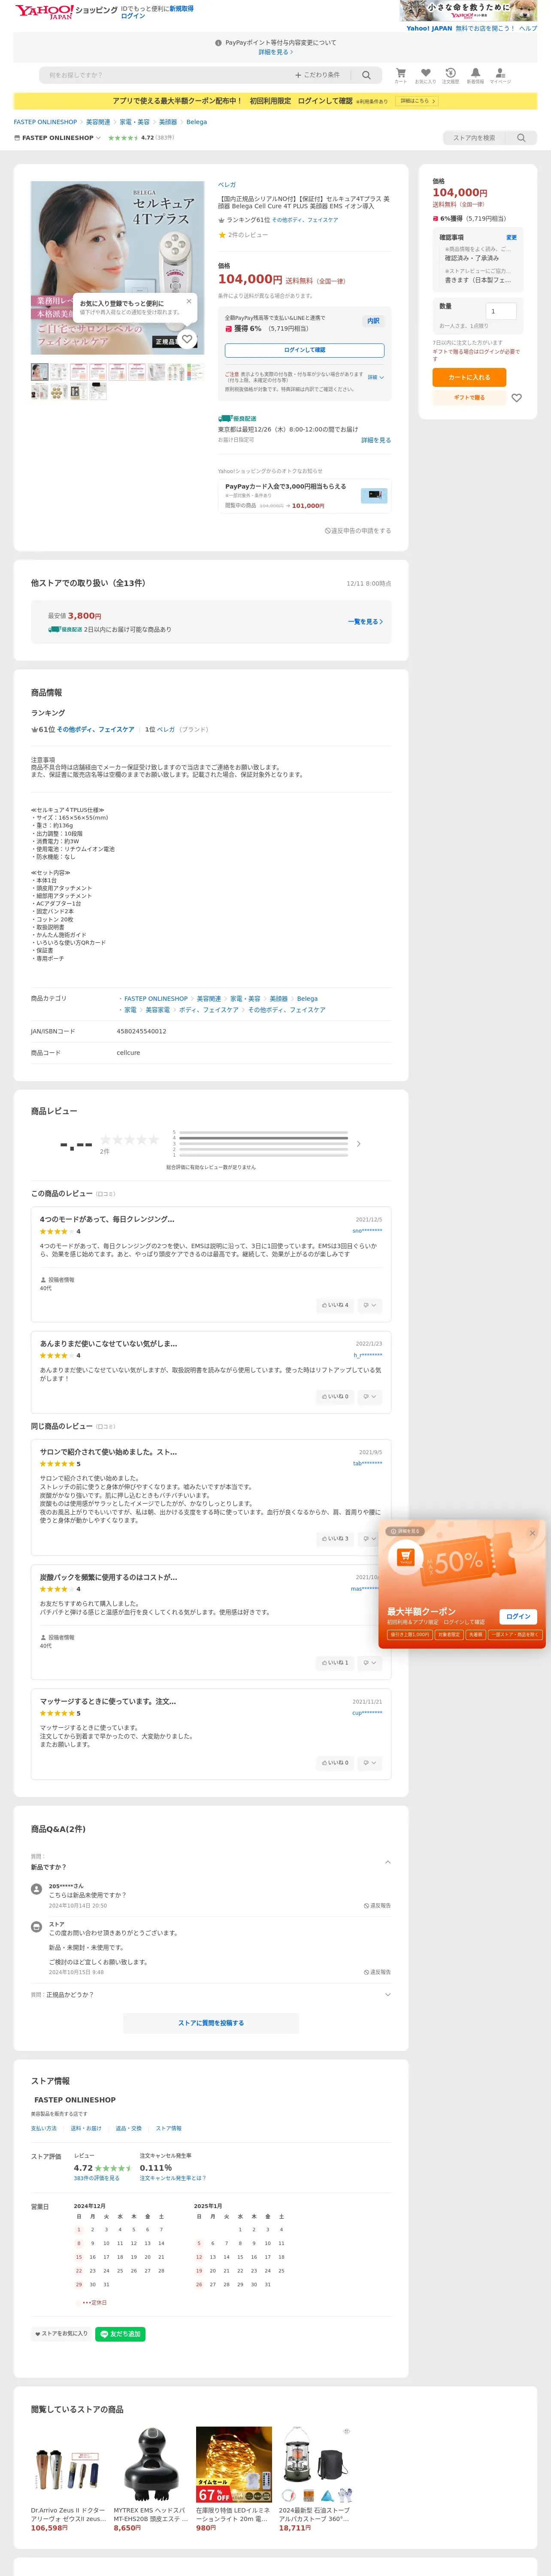Image resolution: width=551 pixels, height=2576 pixels.
Task: Click the in-store search magnifier icon
Action: coord(521,138)
